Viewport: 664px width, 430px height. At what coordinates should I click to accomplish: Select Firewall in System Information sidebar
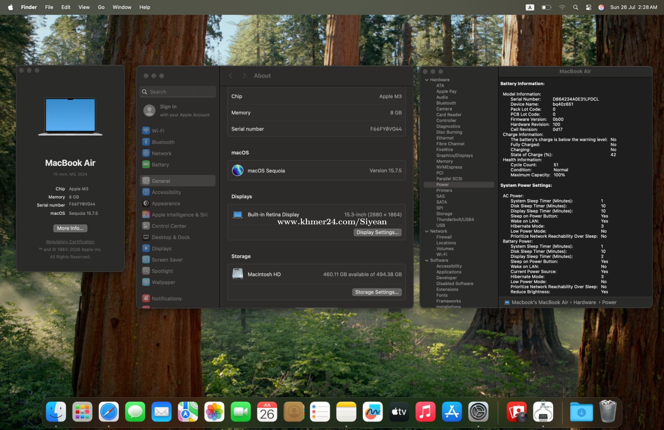444,237
